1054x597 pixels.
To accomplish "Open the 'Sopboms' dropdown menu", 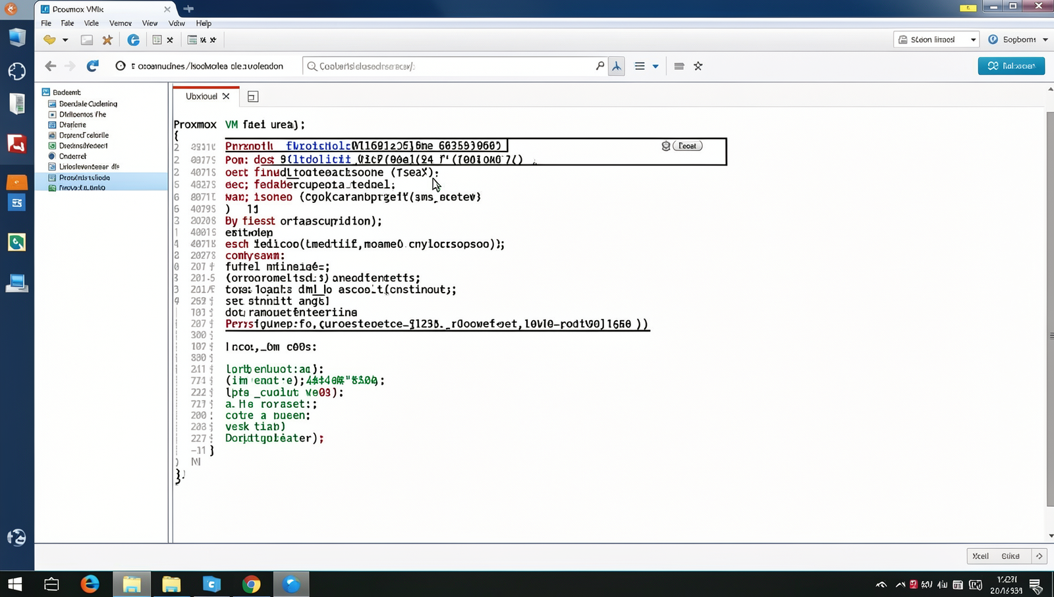I will click(1018, 40).
